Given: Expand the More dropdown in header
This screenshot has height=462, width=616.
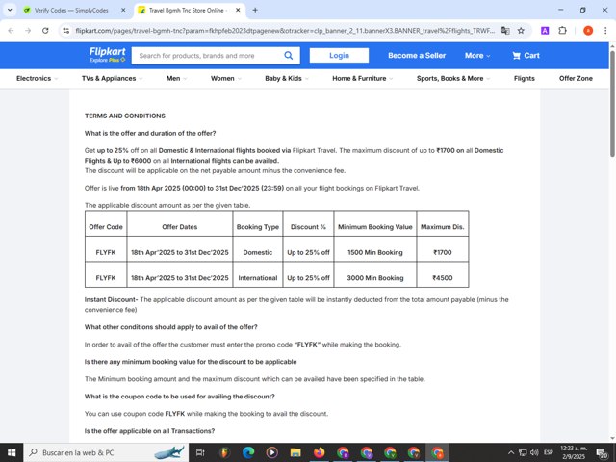Looking at the screenshot, I should click(477, 56).
